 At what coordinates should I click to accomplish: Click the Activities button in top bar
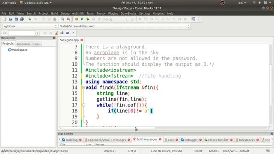[x=9, y=3]
